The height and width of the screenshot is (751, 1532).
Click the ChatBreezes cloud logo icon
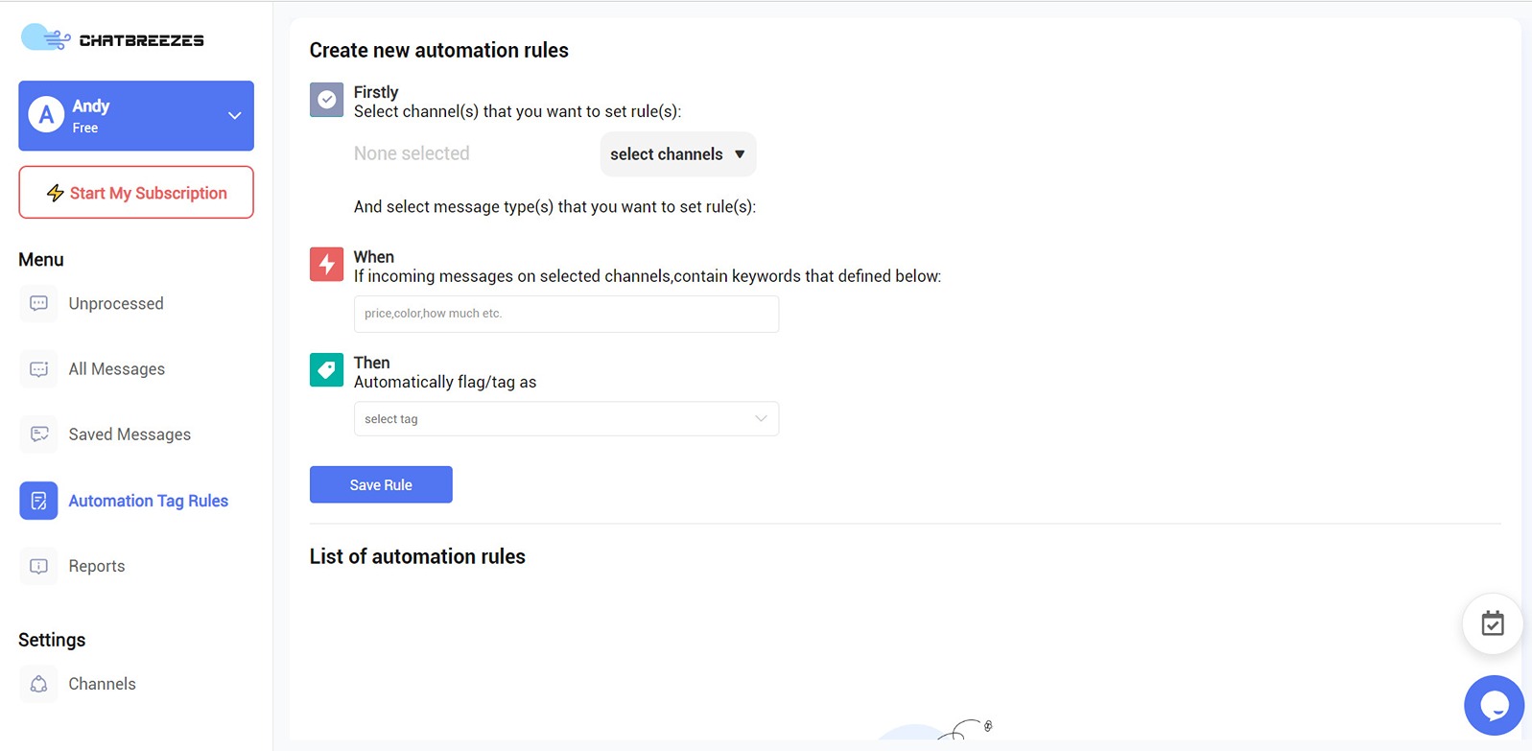coord(45,38)
